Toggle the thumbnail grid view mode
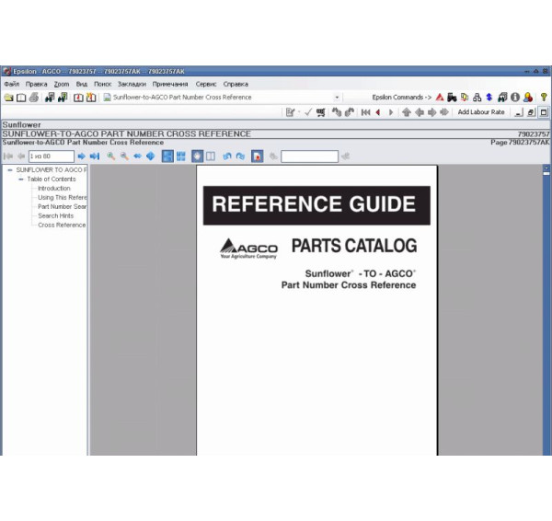This screenshot has width=552, height=521. [x=180, y=156]
